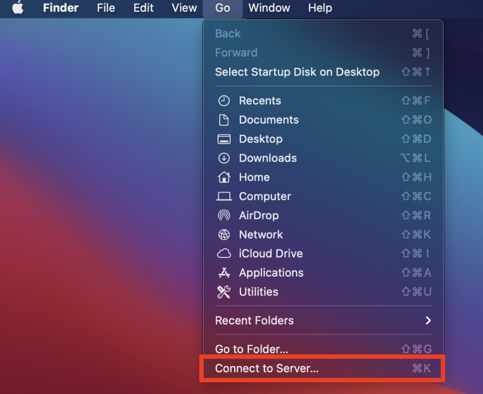Open the Recent Folders entry
Image resolution: width=483 pixels, height=394 pixels.
click(x=323, y=320)
